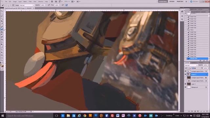Click the background color swatch

[x=3, y=66]
